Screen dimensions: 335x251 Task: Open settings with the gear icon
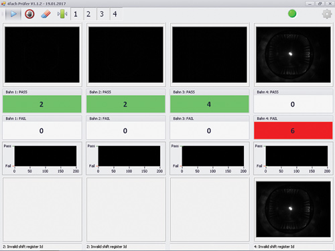327,14
